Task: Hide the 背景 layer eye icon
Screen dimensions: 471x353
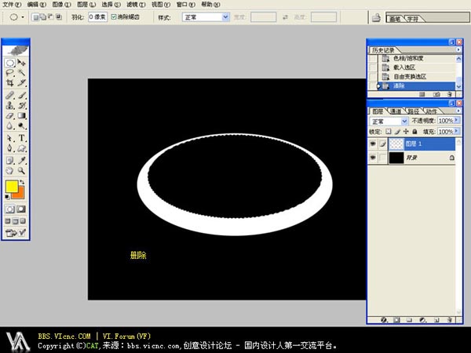Action: (x=373, y=158)
